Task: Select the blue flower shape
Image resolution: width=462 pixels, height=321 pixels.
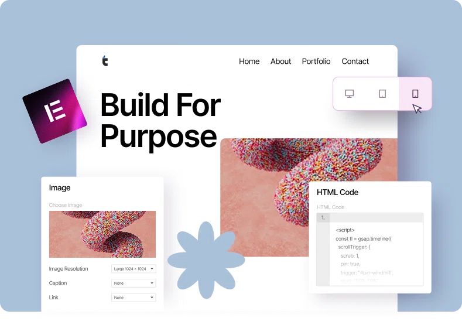Action: pyautogui.click(x=198, y=260)
